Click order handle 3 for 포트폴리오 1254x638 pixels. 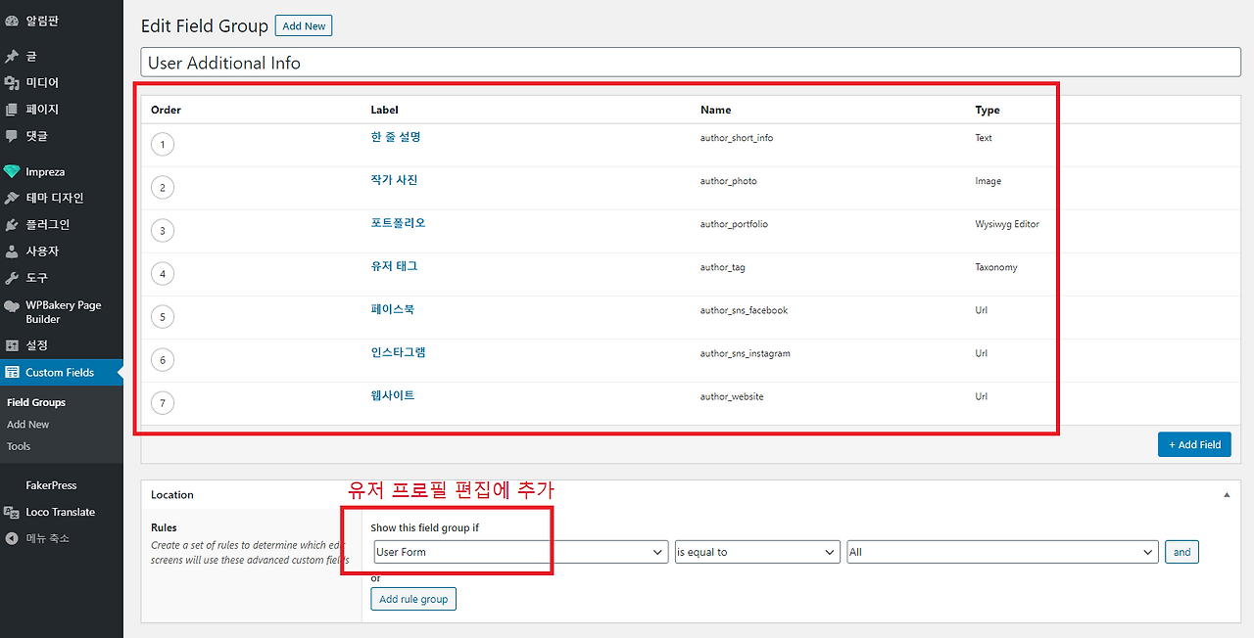[163, 231]
